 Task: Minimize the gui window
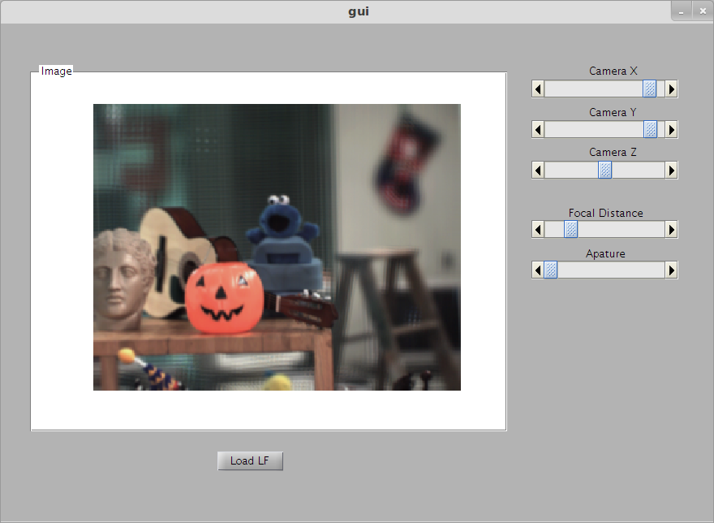click(682, 11)
